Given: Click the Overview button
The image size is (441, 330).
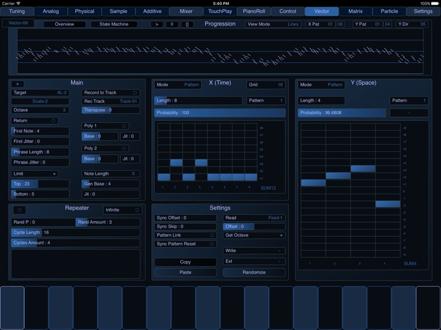Looking at the screenshot, I should tap(65, 24).
